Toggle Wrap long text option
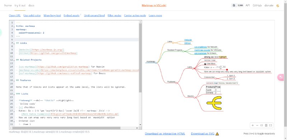 click(52, 15)
